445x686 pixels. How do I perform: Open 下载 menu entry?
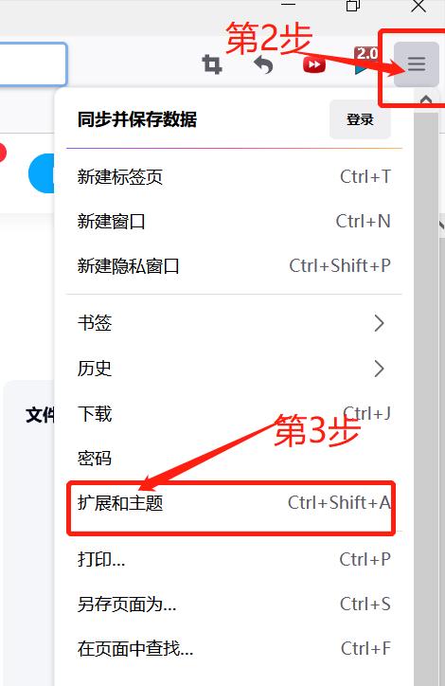234,413
